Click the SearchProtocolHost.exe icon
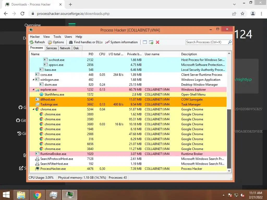The height and width of the screenshot is (200, 267). coord(37,159)
